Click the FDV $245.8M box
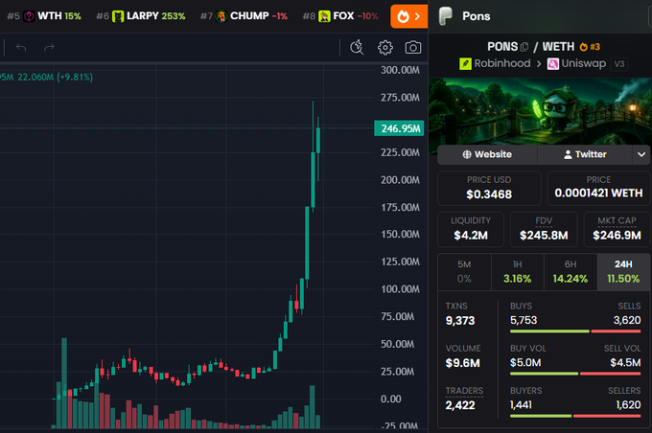This screenshot has width=652, height=433. (x=544, y=229)
